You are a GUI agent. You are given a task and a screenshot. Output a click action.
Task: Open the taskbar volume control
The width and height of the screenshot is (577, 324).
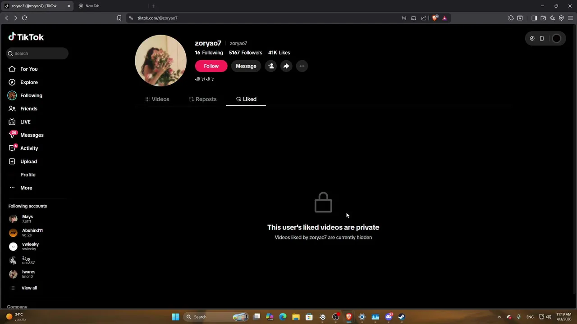(549, 317)
